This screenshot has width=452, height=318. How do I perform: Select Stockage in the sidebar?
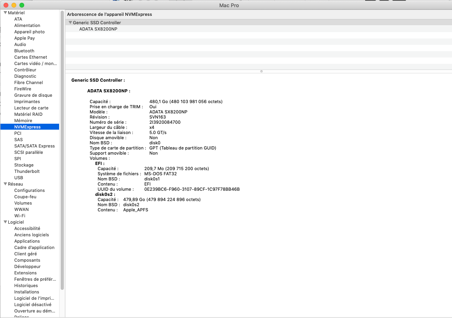24,165
